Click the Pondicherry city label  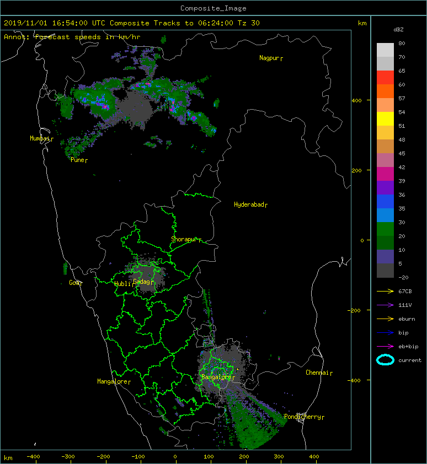[x=302, y=417]
